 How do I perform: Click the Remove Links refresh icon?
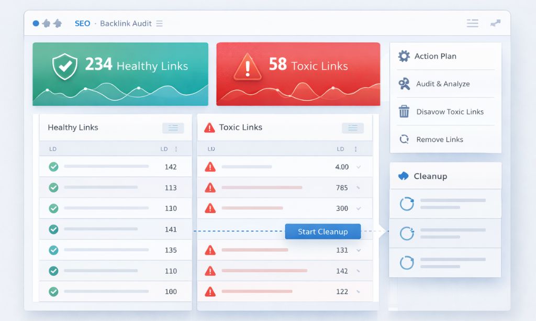click(x=404, y=139)
